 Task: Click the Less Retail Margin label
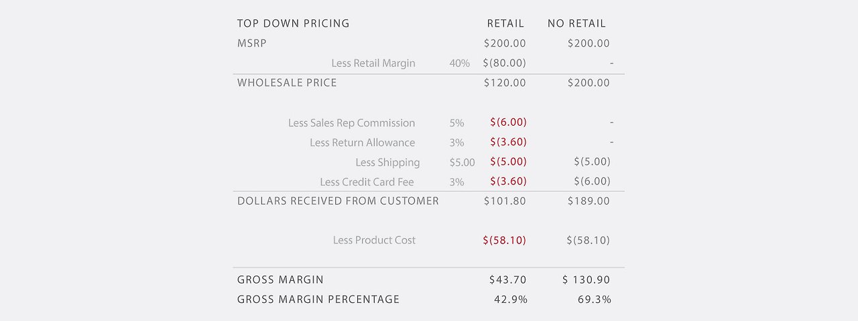tap(373, 64)
